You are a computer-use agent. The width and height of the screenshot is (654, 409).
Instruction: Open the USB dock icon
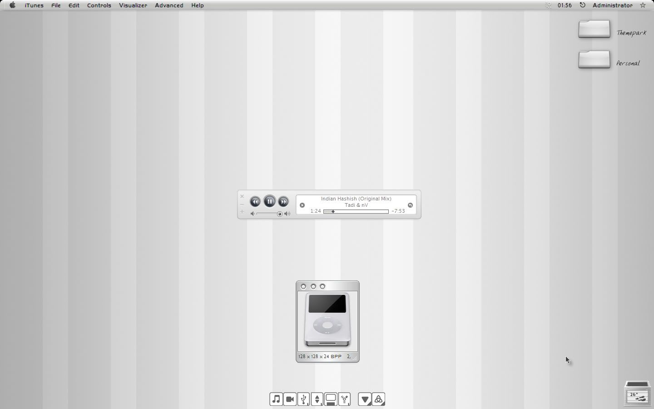[x=303, y=399]
